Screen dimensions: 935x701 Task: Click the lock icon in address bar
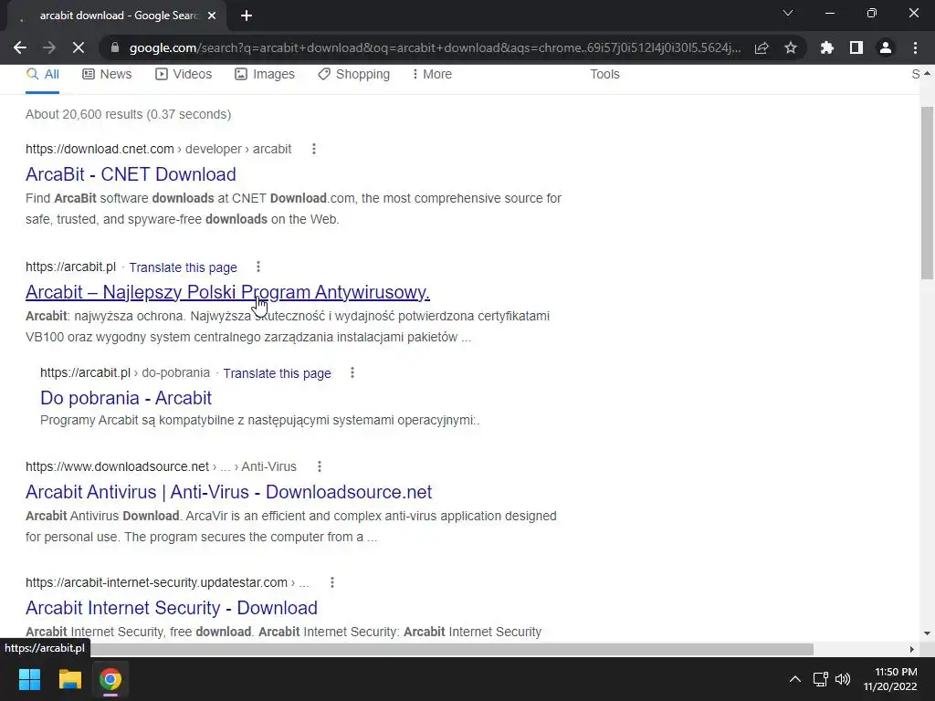click(x=115, y=47)
